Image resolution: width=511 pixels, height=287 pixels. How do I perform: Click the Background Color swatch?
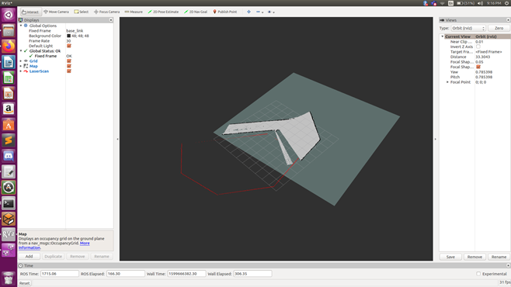(x=69, y=36)
